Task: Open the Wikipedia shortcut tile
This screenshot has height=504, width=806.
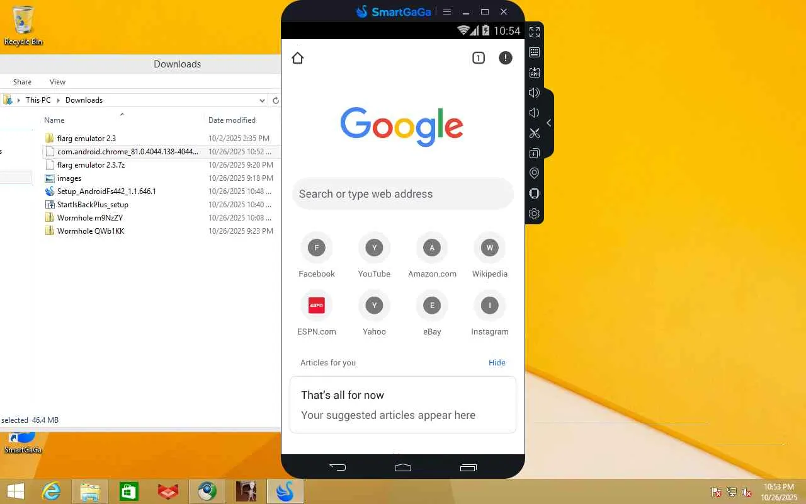Action: pos(490,255)
